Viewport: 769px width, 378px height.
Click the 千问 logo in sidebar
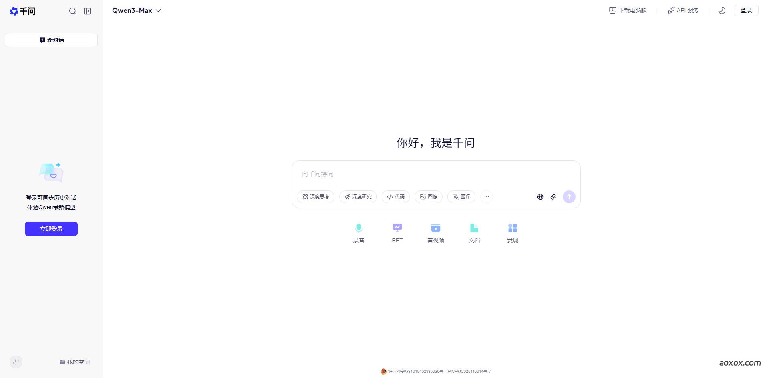[x=22, y=11]
